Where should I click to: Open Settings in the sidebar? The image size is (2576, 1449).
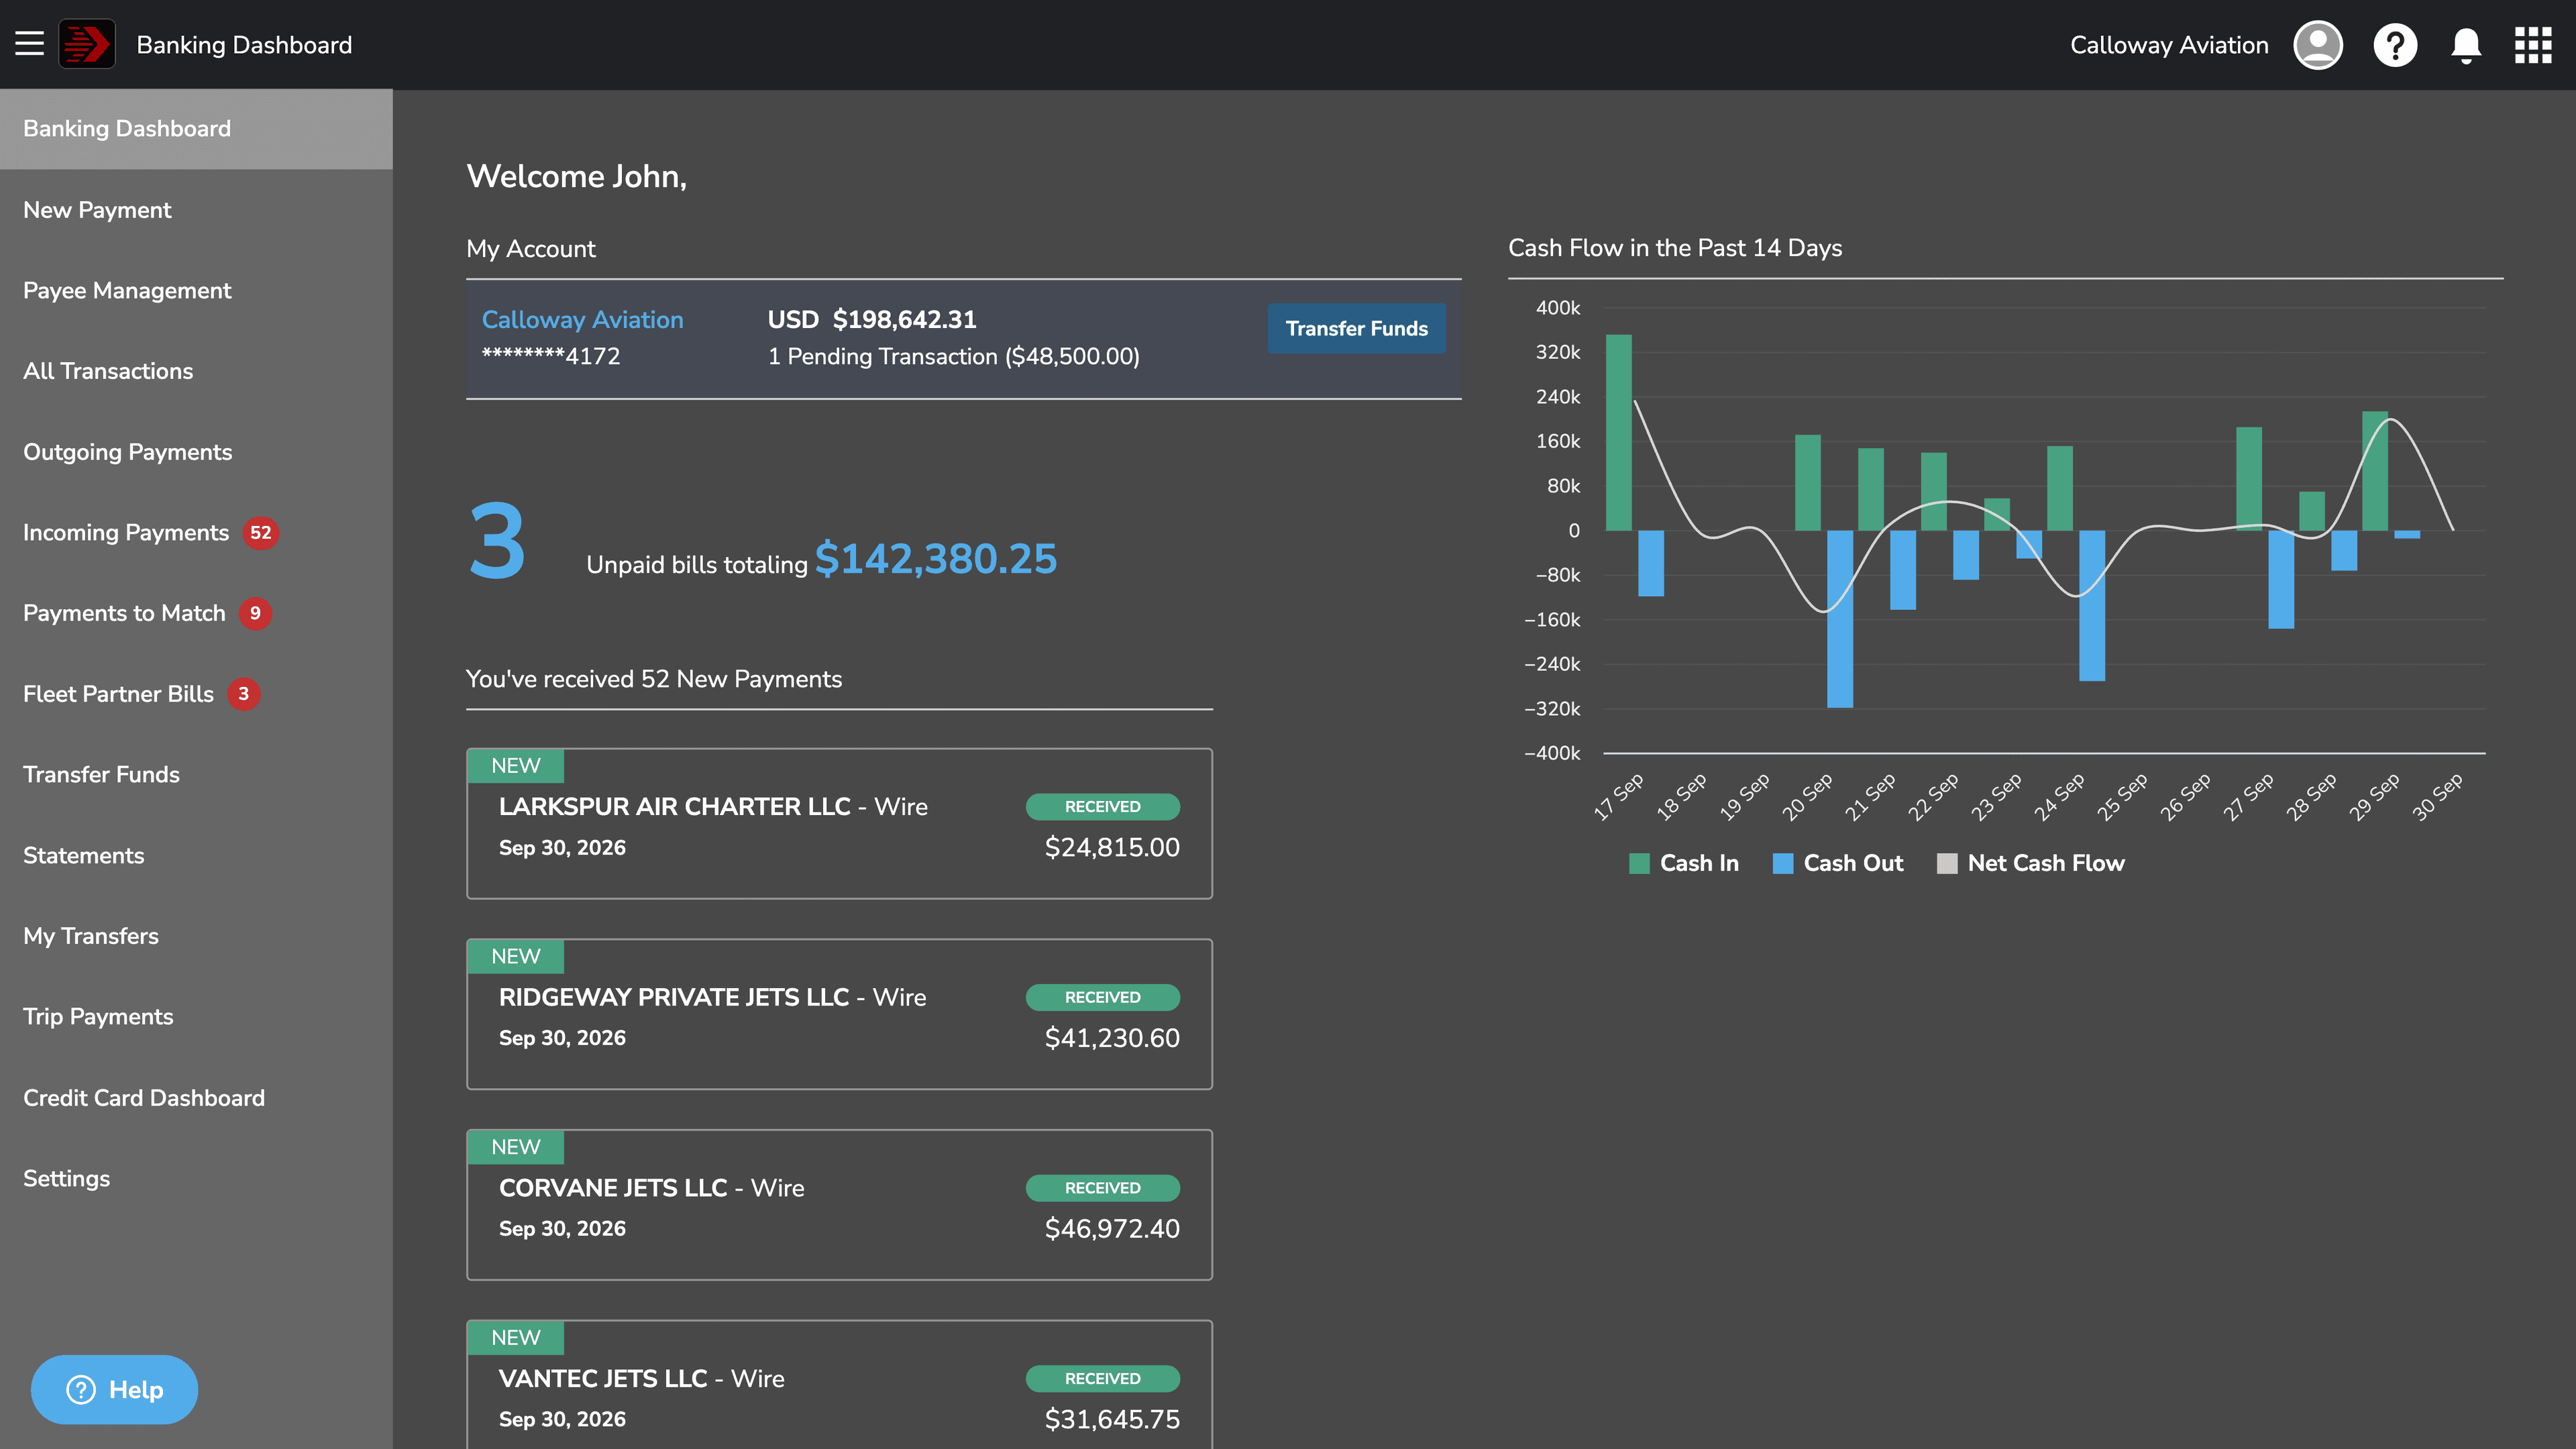196,1178
